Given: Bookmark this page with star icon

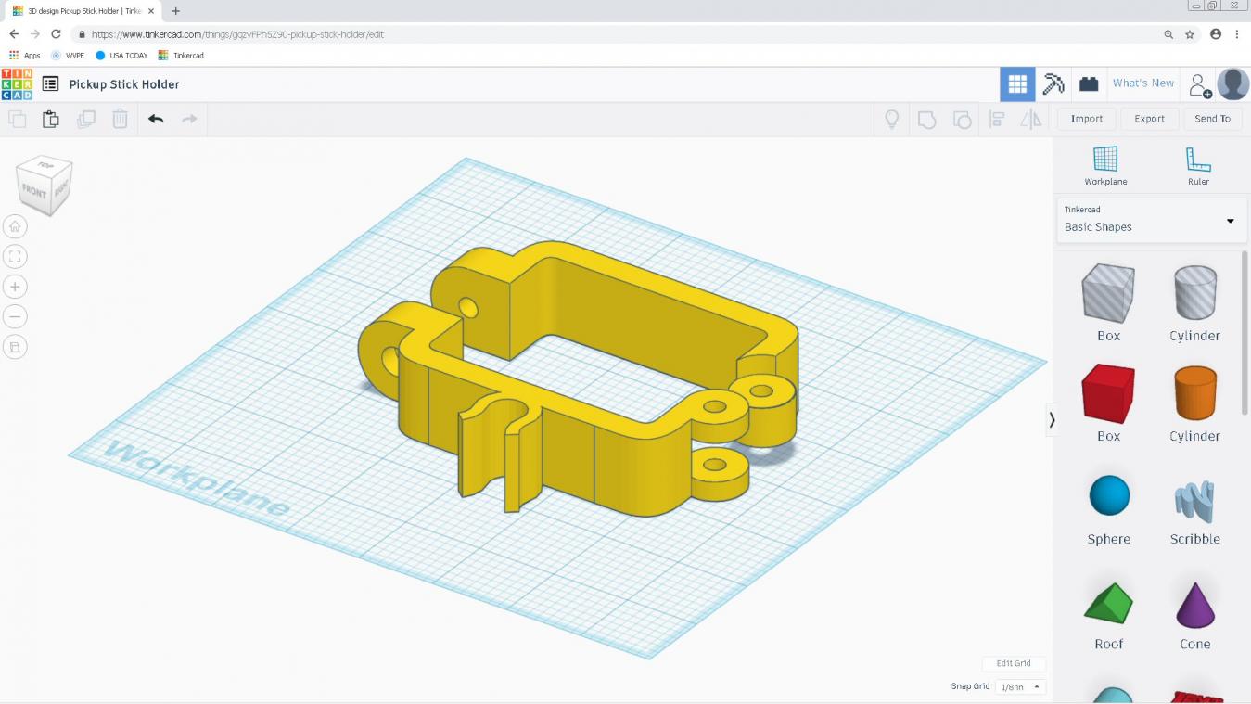Looking at the screenshot, I should pos(1190,34).
